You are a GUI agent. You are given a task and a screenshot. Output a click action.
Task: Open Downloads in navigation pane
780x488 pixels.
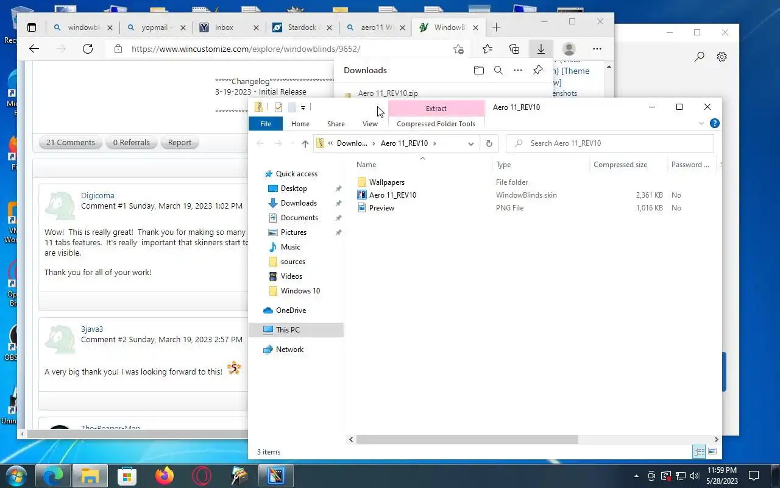click(299, 203)
